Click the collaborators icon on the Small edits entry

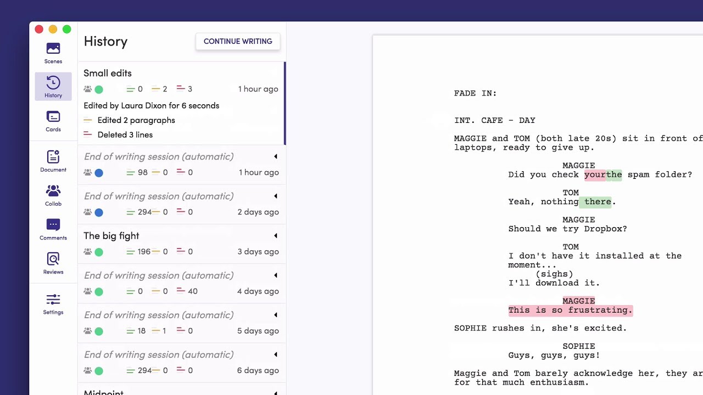click(x=88, y=89)
